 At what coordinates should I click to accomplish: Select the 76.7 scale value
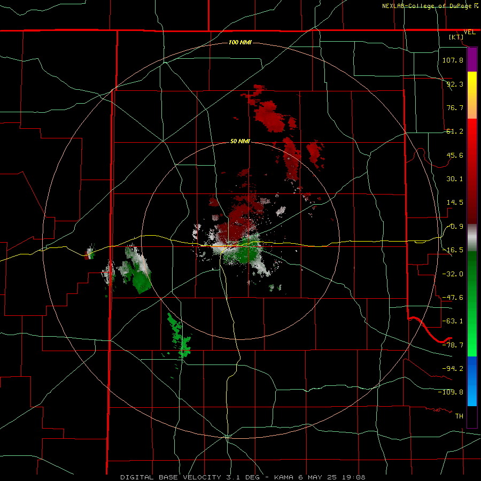[455, 107]
